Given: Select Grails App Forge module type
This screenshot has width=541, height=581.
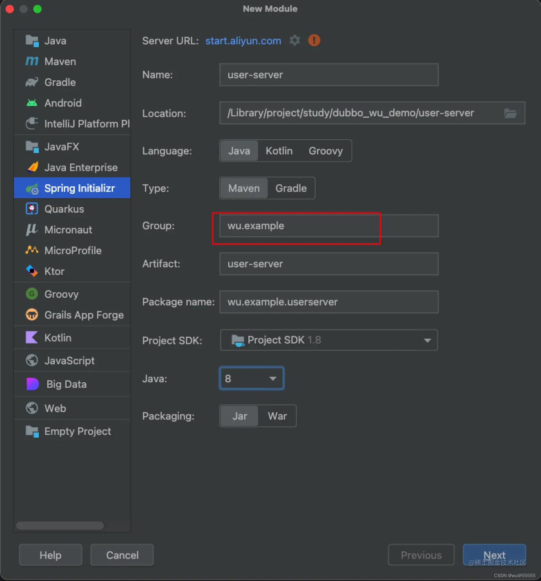Looking at the screenshot, I should tap(72, 314).
